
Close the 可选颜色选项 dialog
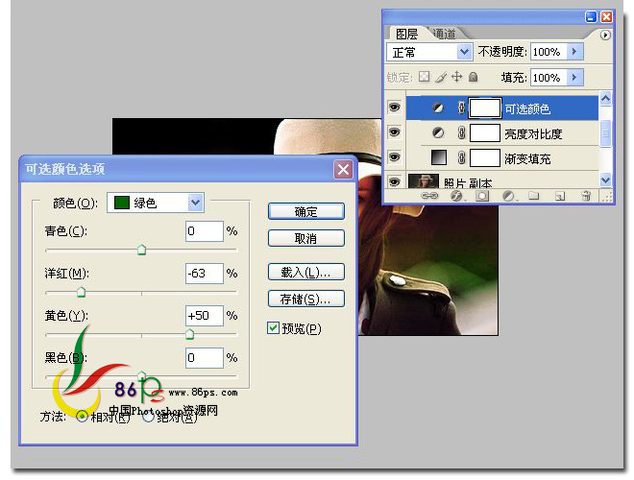343,169
